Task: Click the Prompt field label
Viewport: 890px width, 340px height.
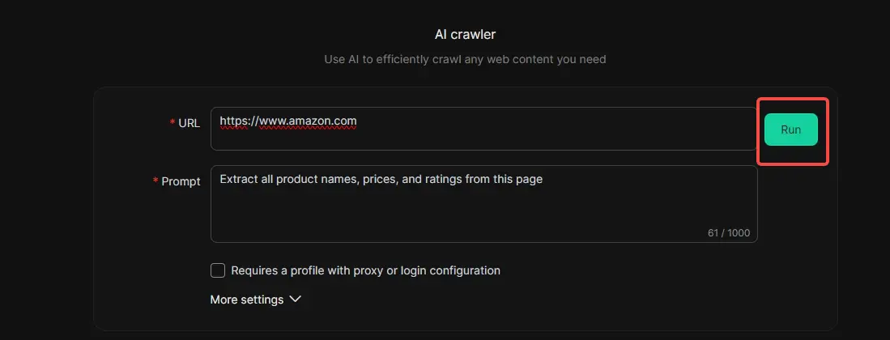Action: pyautogui.click(x=181, y=181)
